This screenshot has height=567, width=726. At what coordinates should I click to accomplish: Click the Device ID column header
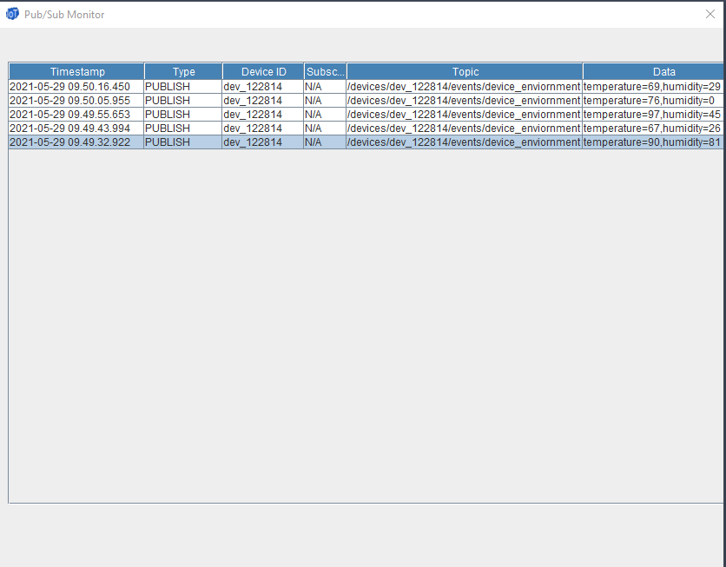[263, 72]
